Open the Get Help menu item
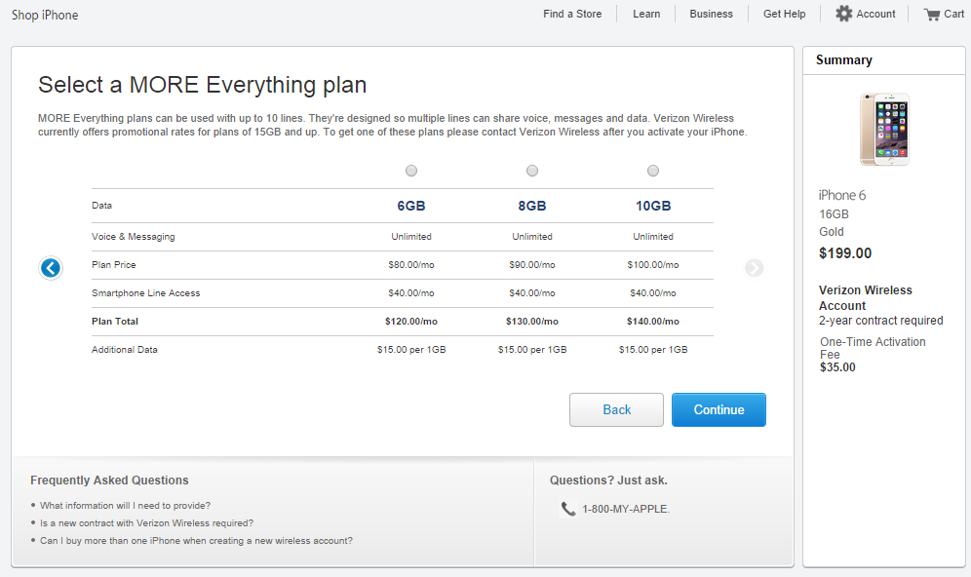This screenshot has width=971, height=577. tap(784, 14)
